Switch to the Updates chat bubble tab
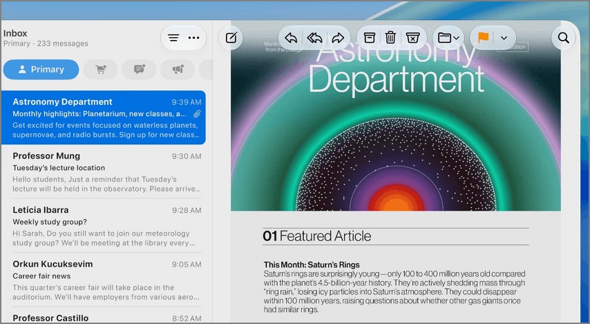Viewport: 590px width, 324px height. (x=139, y=70)
